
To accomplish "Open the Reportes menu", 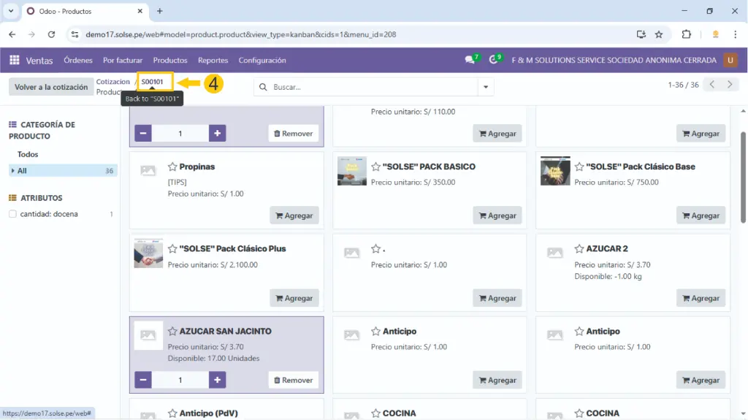I will click(213, 60).
